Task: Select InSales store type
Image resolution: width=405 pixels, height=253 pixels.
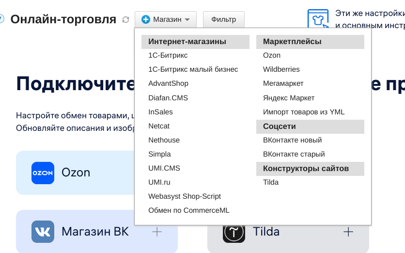Action: (161, 112)
